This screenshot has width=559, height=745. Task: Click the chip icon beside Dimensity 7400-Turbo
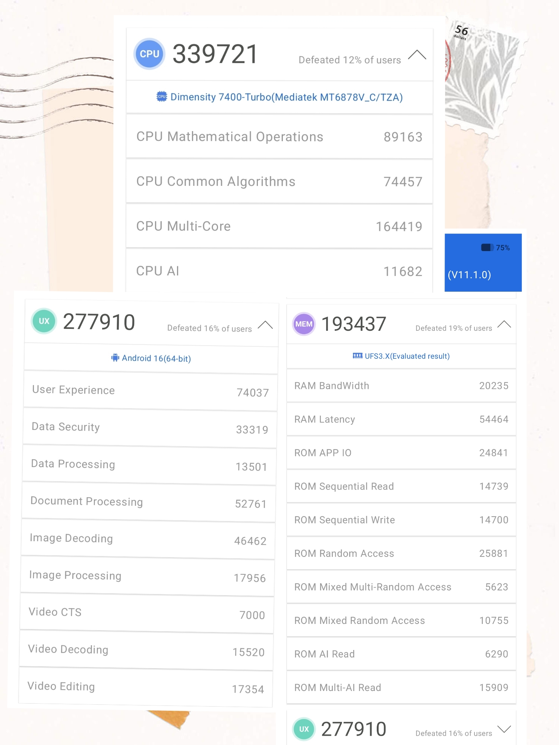click(x=161, y=97)
